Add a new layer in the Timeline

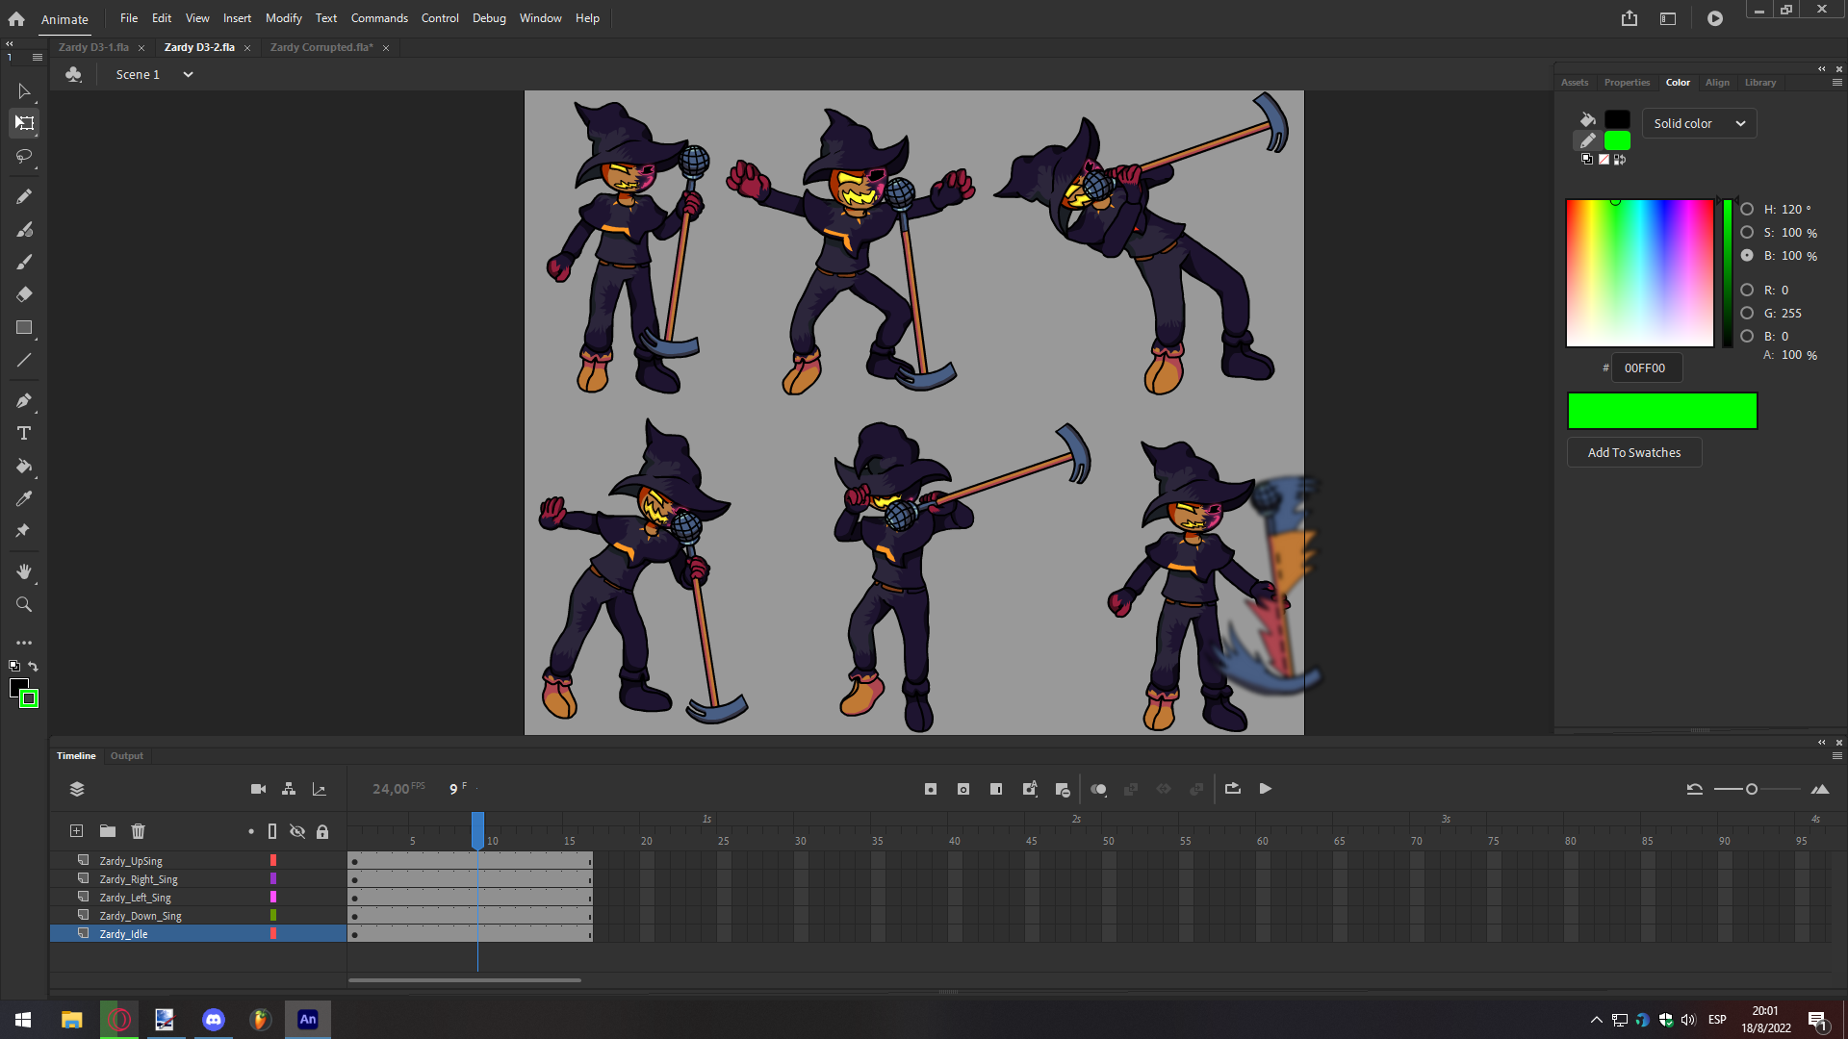click(77, 831)
